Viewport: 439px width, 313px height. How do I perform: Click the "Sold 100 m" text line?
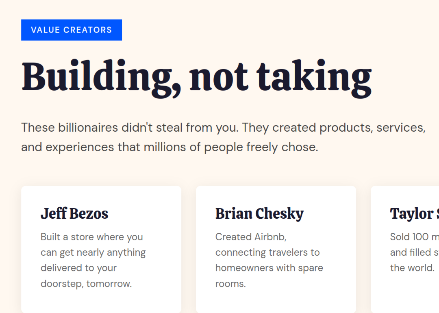pyautogui.click(x=413, y=237)
